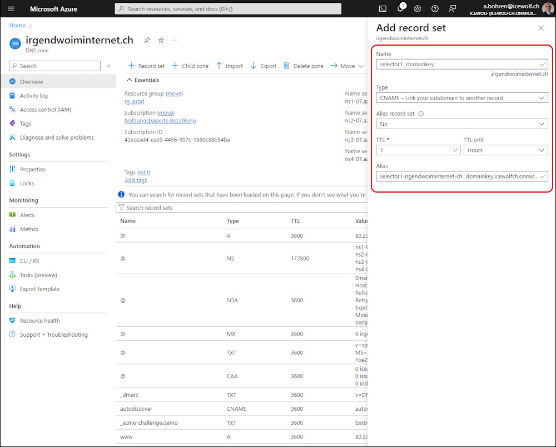Image resolution: width=556 pixels, height=447 pixels.
Task: Select the SOA record type cell
Action: click(232, 301)
